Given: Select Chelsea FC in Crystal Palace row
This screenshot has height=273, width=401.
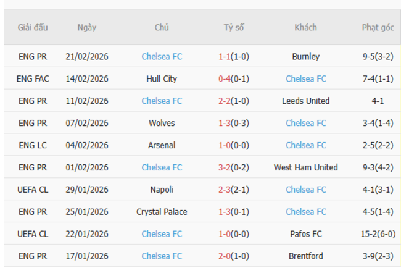Looking at the screenshot, I should pyautogui.click(x=306, y=212).
